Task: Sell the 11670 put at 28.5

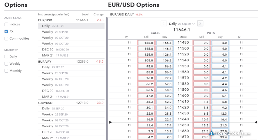Action: [x=202, y=137]
